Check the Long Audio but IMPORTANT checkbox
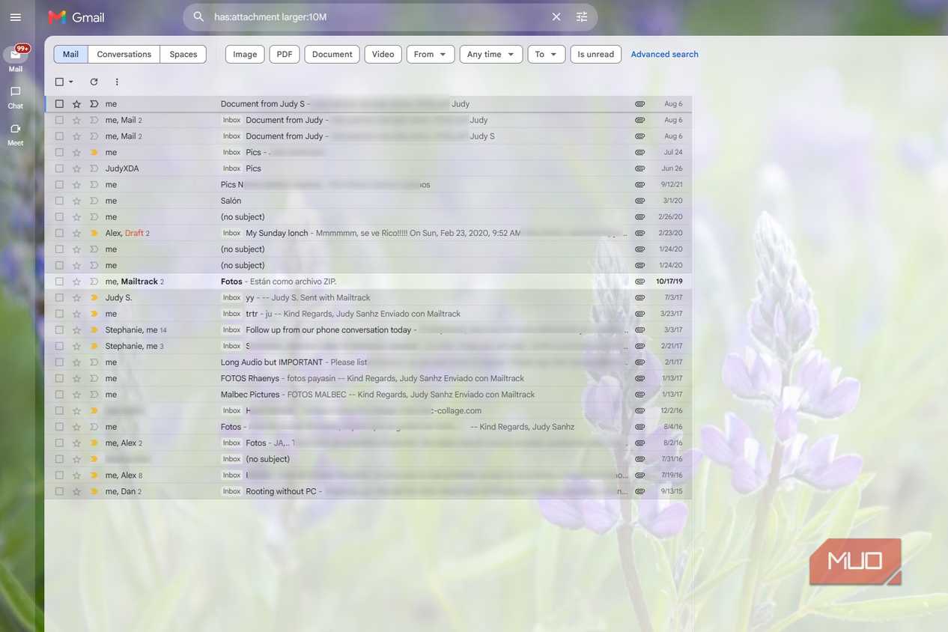This screenshot has width=948, height=632. click(59, 362)
